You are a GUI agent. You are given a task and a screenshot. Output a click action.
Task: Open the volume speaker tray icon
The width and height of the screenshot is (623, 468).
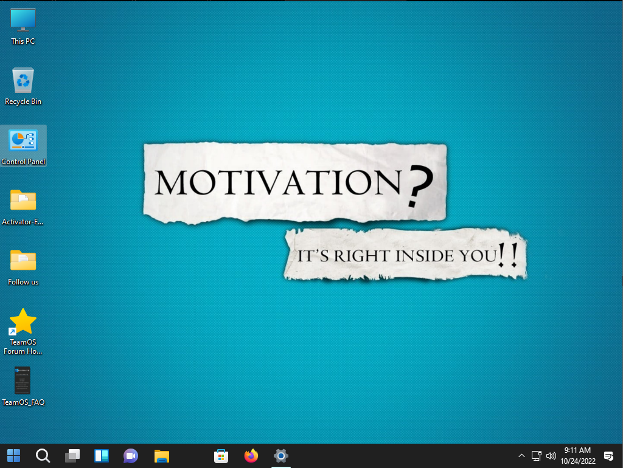[551, 456]
